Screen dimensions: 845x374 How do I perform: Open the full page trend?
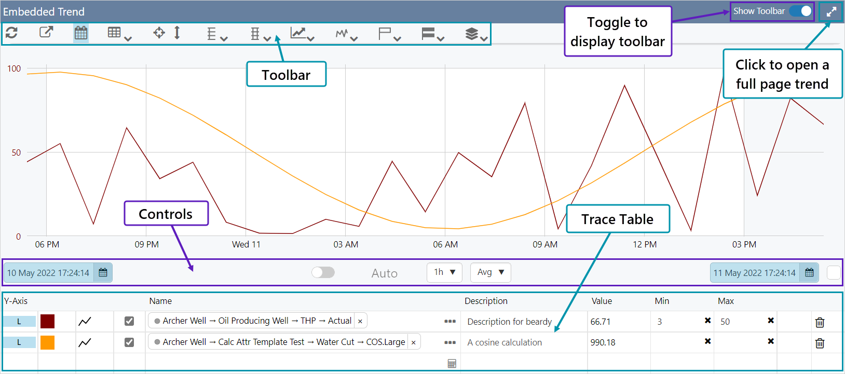coord(832,11)
